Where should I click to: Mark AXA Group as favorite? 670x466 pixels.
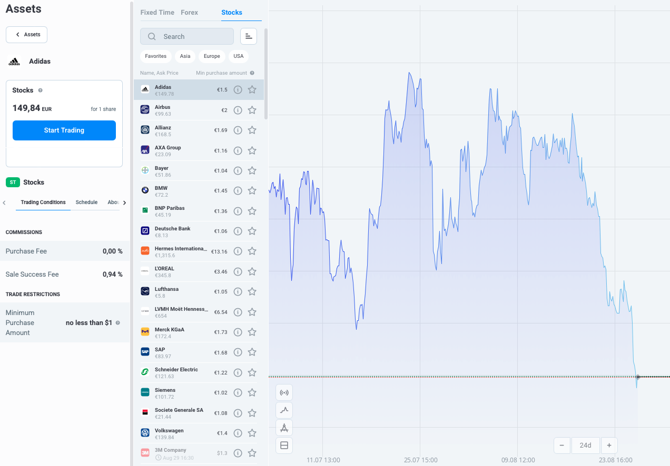252,150
